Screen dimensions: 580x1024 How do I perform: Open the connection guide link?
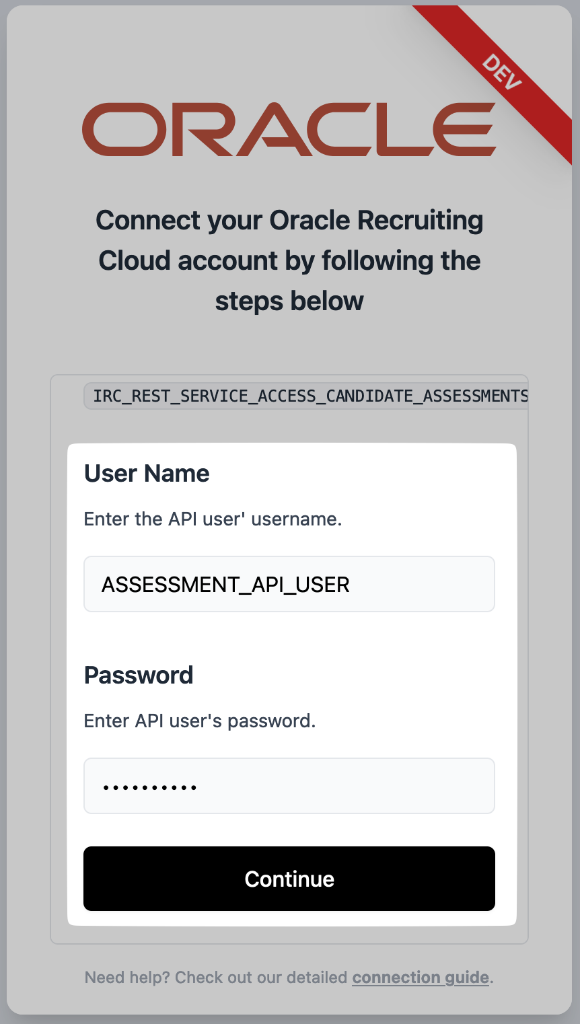(421, 977)
